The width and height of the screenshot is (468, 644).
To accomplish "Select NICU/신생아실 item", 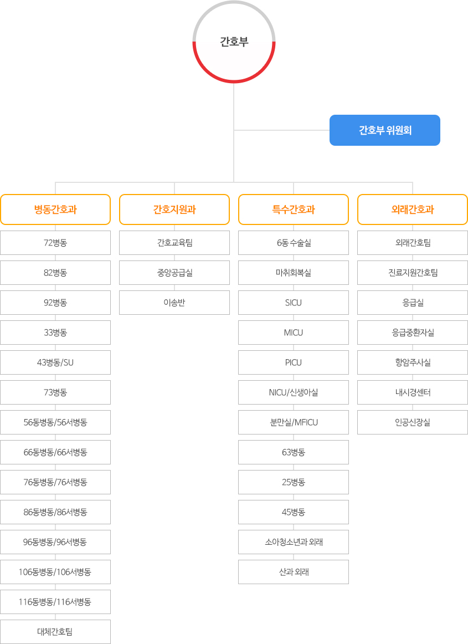I will pyautogui.click(x=294, y=392).
